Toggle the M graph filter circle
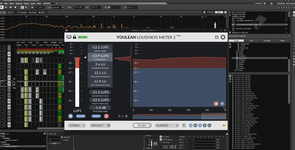 (x=196, y=125)
